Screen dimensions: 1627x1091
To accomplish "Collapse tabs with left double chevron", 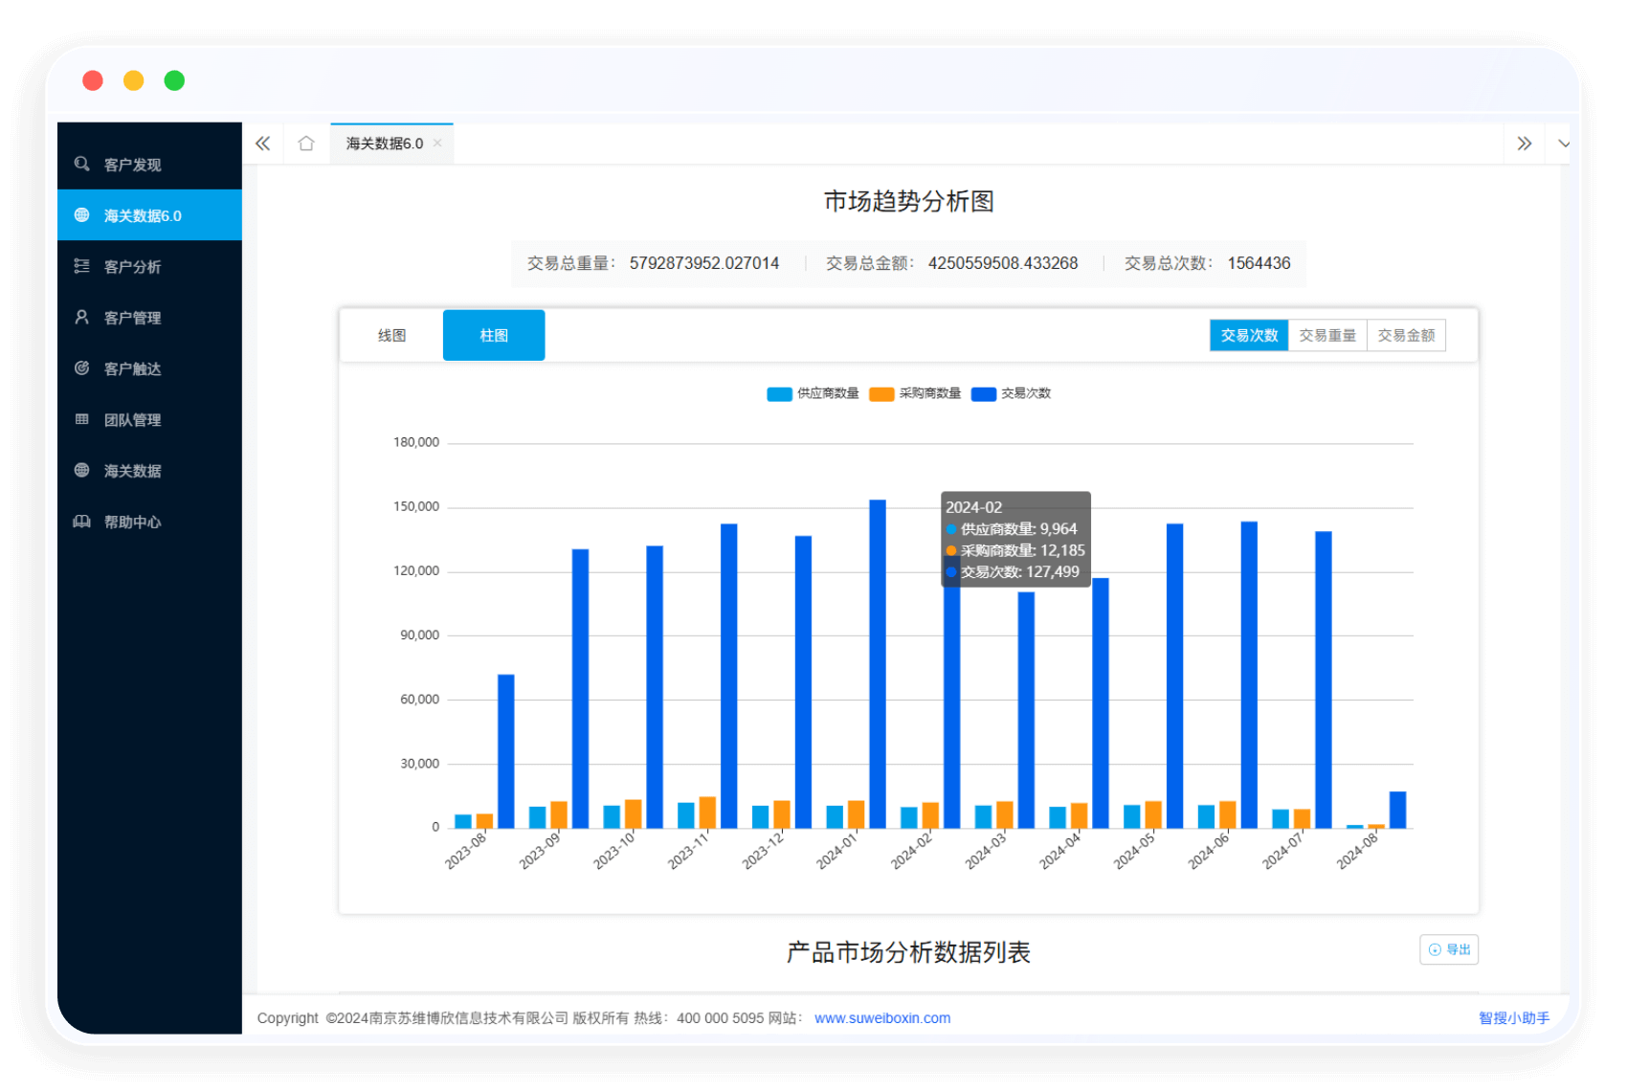I will (263, 144).
